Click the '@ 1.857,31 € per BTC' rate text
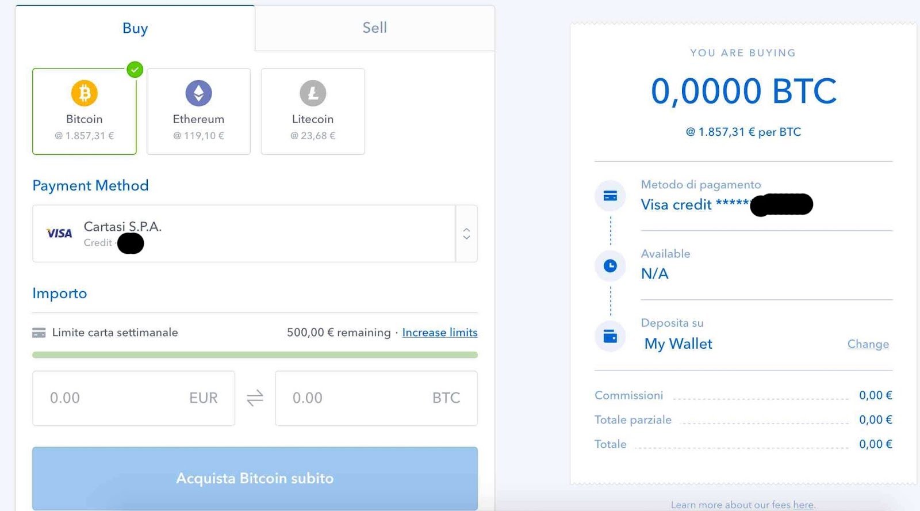 [x=743, y=132]
